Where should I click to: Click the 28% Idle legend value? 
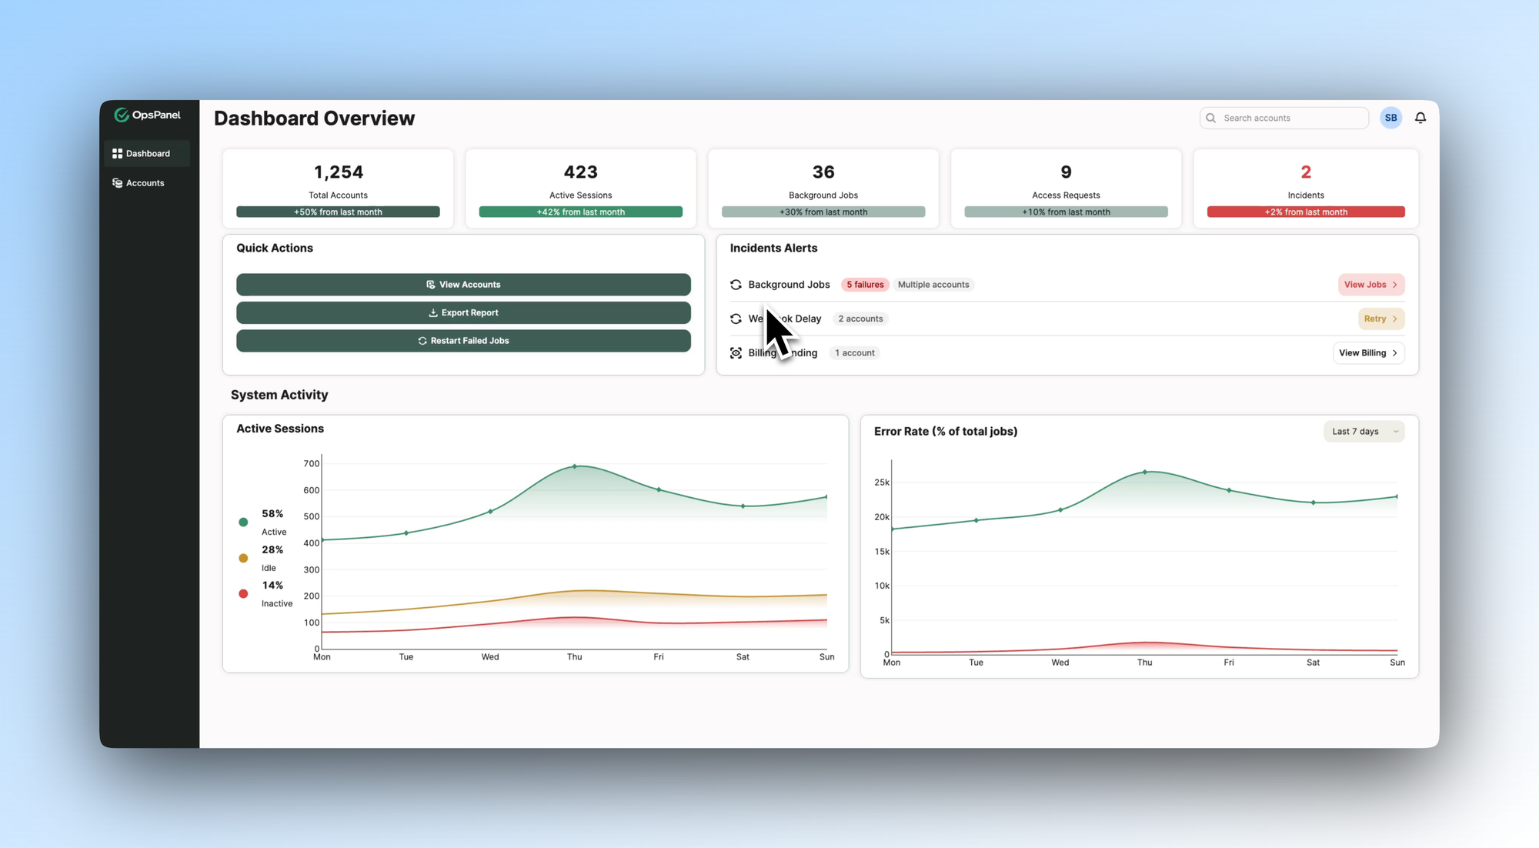272,550
